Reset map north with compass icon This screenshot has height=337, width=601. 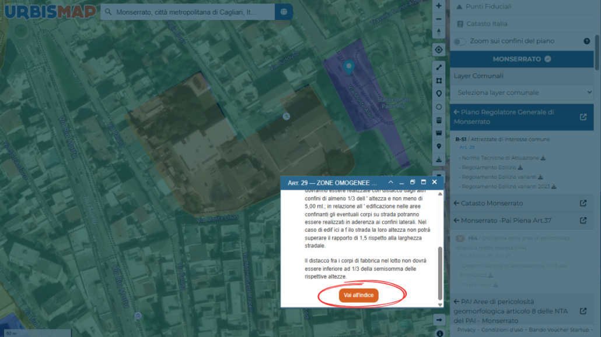439,32
